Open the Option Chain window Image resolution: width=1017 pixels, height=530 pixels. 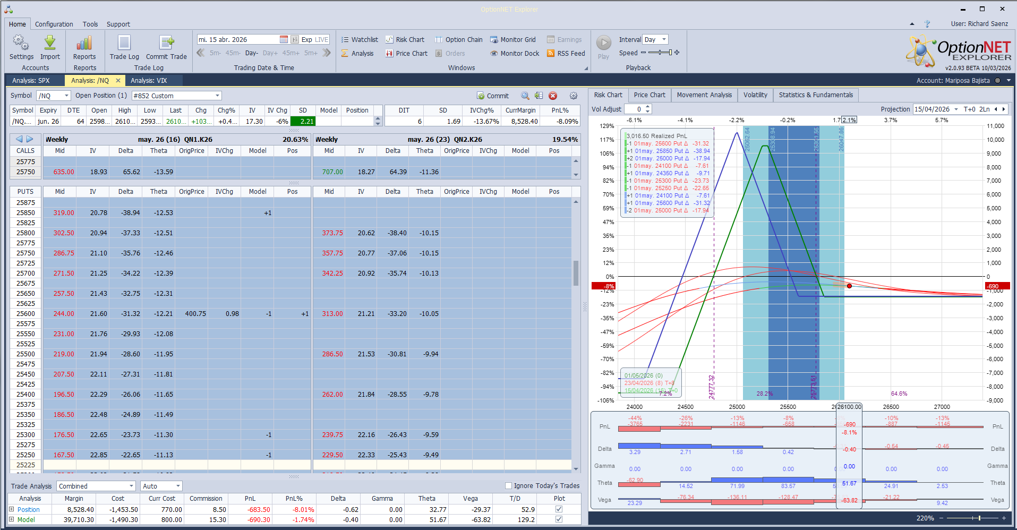pos(459,39)
